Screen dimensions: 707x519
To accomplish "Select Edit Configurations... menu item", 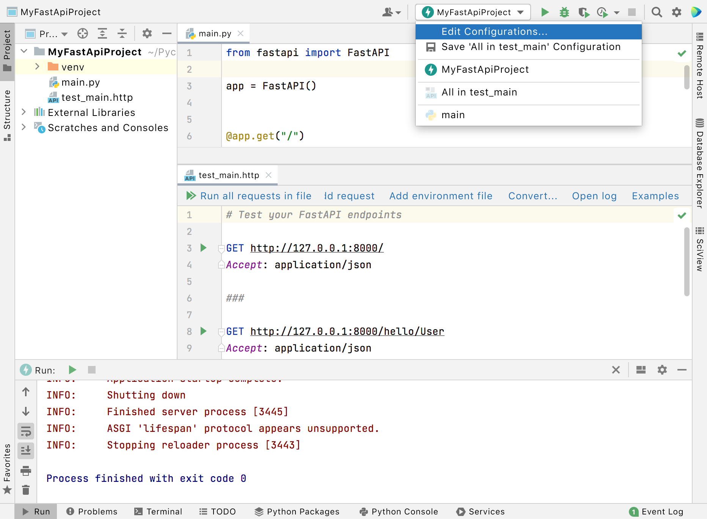I will [494, 32].
